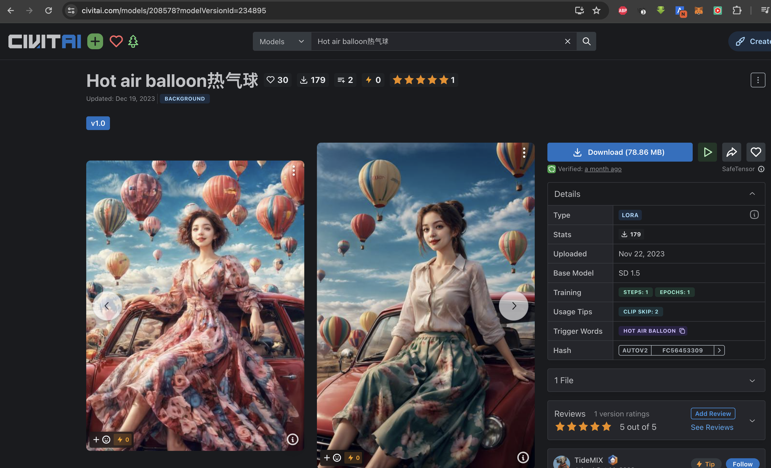The image size is (771, 468).
Task: Click the LoRA type info icon
Action: tap(754, 215)
